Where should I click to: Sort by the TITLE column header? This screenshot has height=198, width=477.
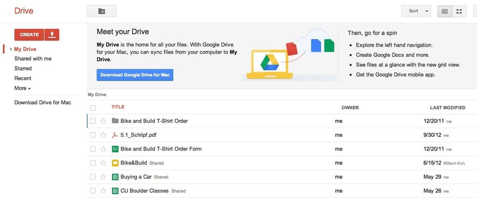(x=118, y=107)
